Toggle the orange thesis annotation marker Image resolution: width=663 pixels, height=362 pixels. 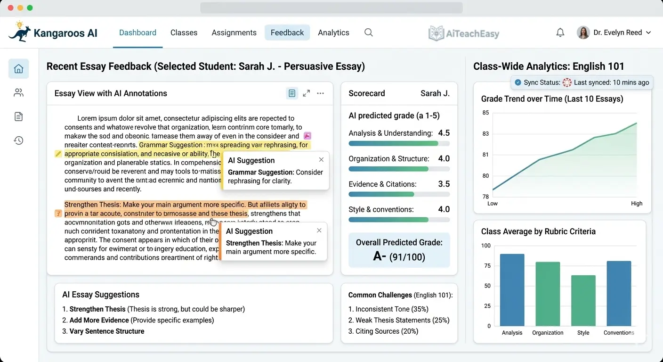tap(57, 213)
